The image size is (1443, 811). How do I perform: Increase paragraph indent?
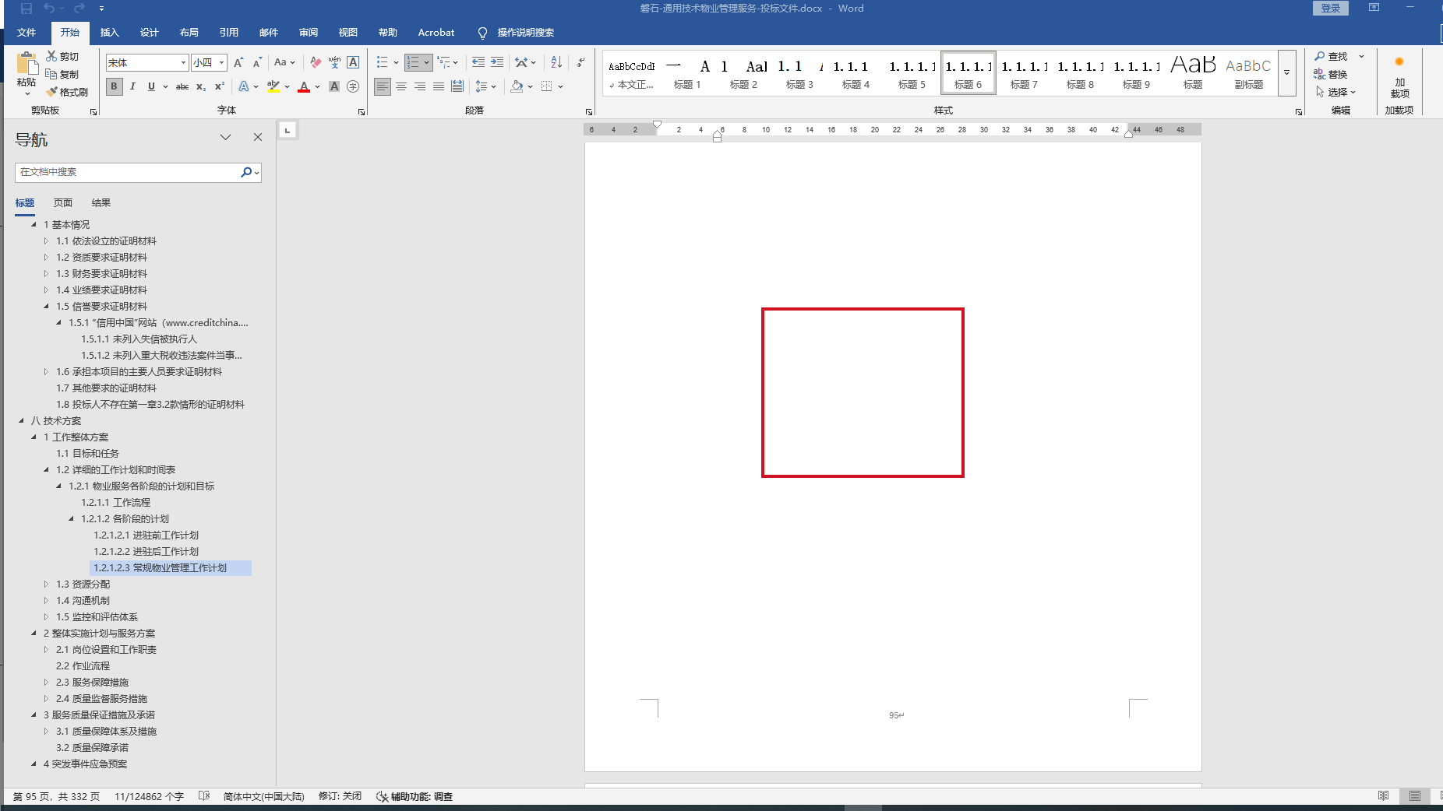497,62
